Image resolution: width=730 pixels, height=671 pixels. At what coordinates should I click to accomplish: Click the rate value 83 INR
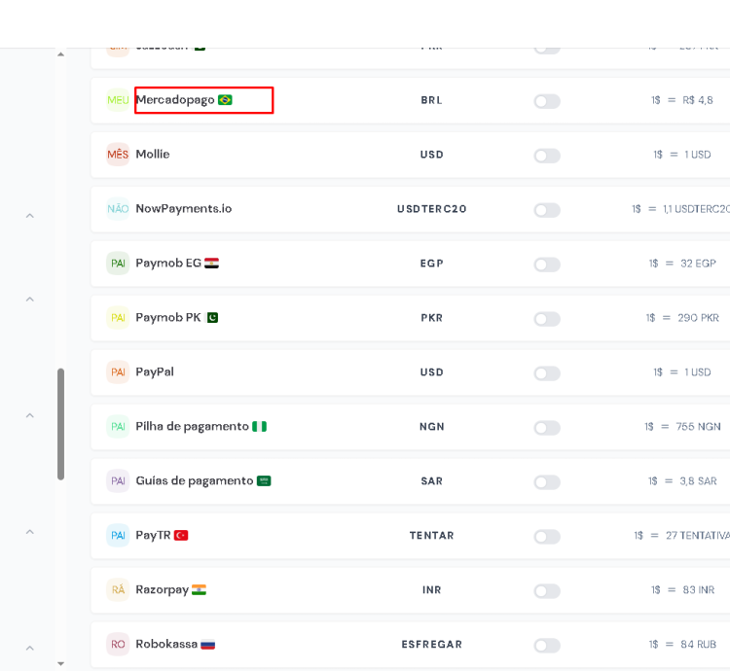[x=698, y=590]
